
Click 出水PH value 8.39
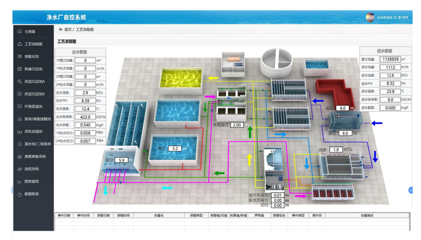coord(85,101)
